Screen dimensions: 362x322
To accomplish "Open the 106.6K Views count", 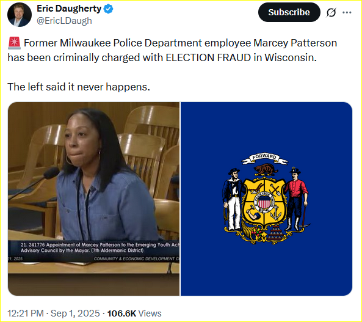I will coord(134,313).
